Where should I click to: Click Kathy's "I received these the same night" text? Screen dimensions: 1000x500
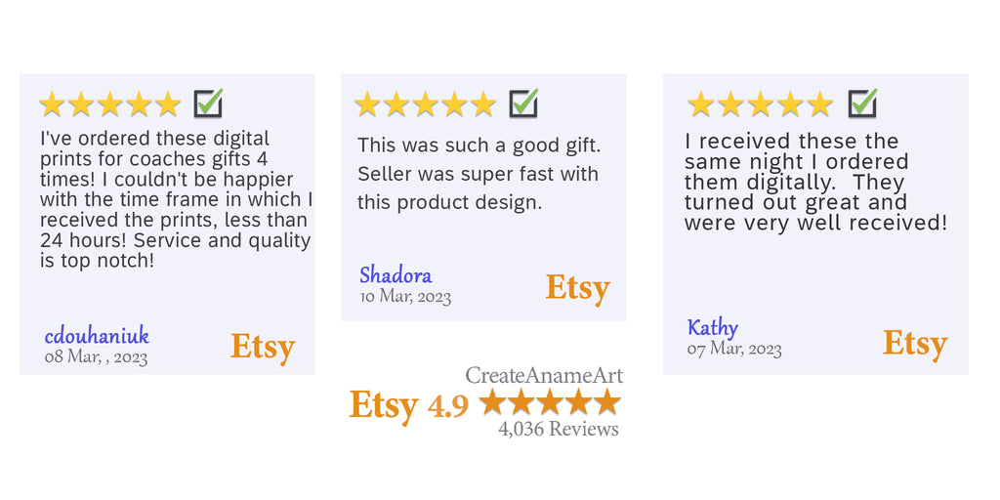pos(815,182)
